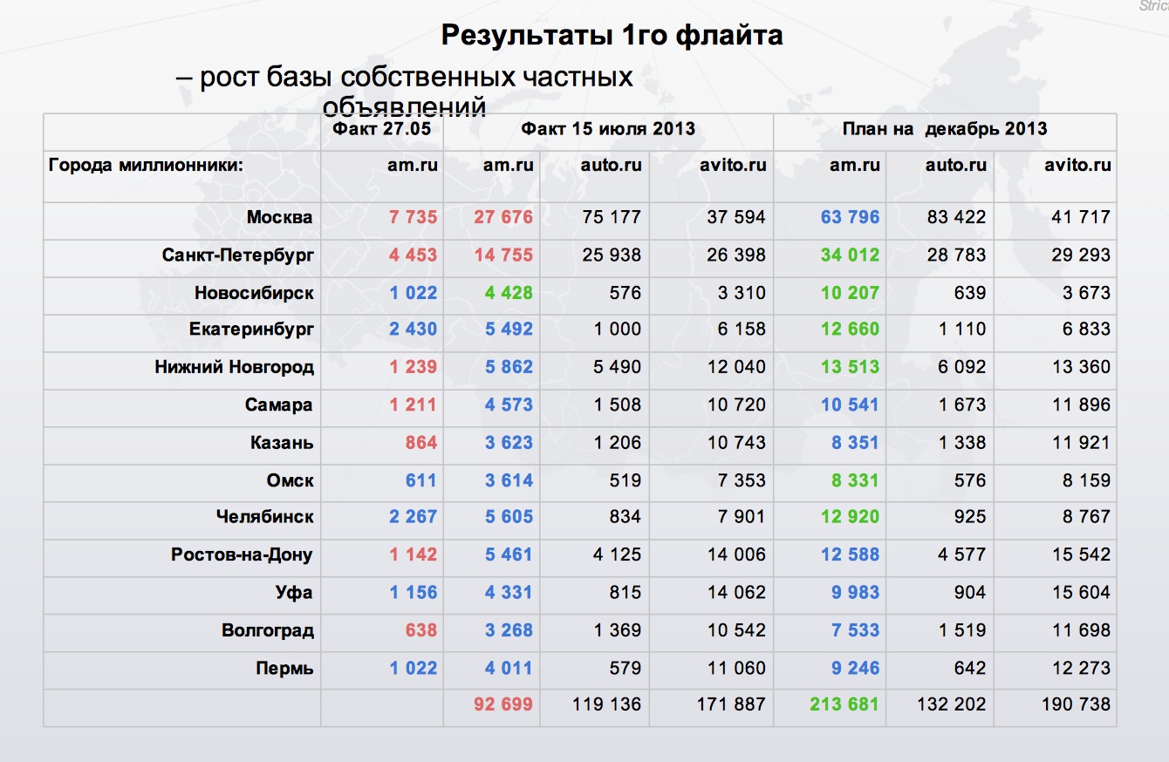
Task: Select the blue value "5 492"
Action: click(x=509, y=330)
